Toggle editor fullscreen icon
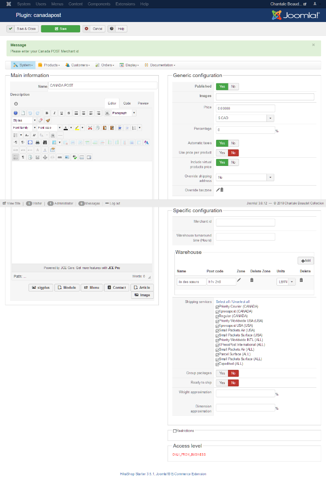Screen dimensions: 326x495 (30, 143)
